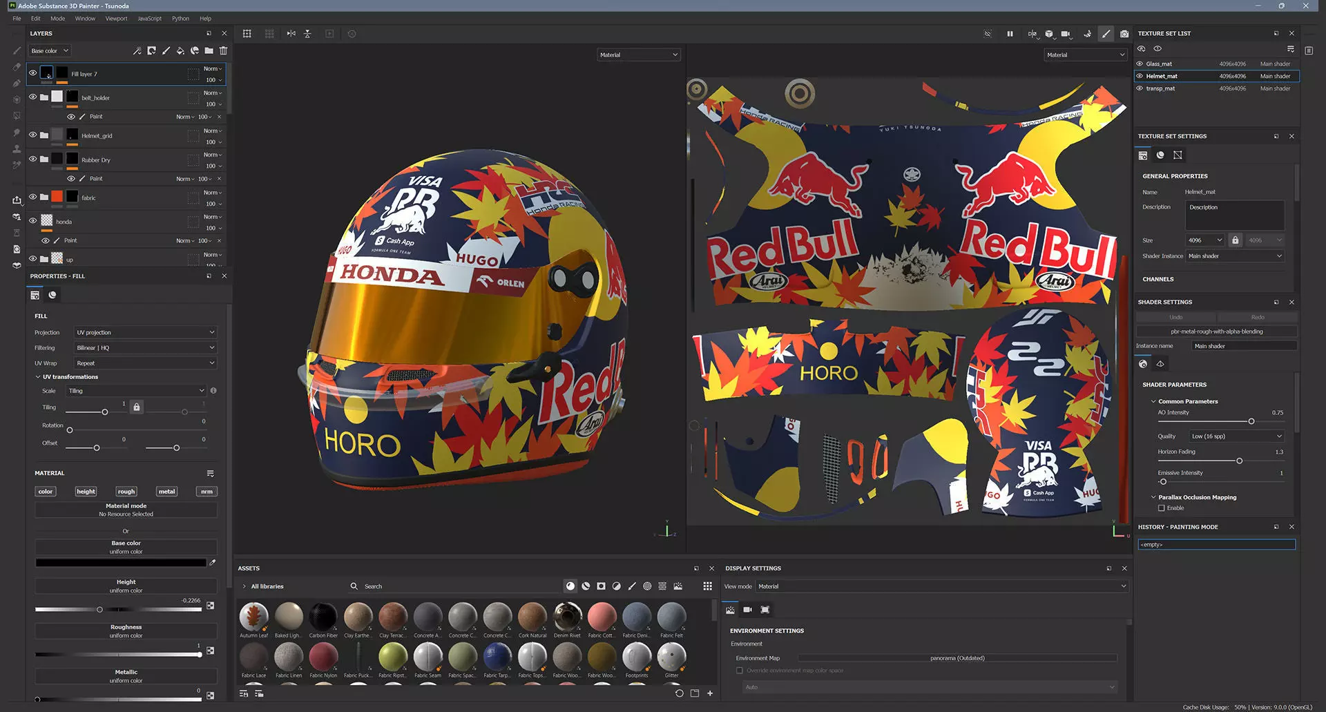Enable Parallax Occlusion Mapping checkbox

coord(1162,508)
